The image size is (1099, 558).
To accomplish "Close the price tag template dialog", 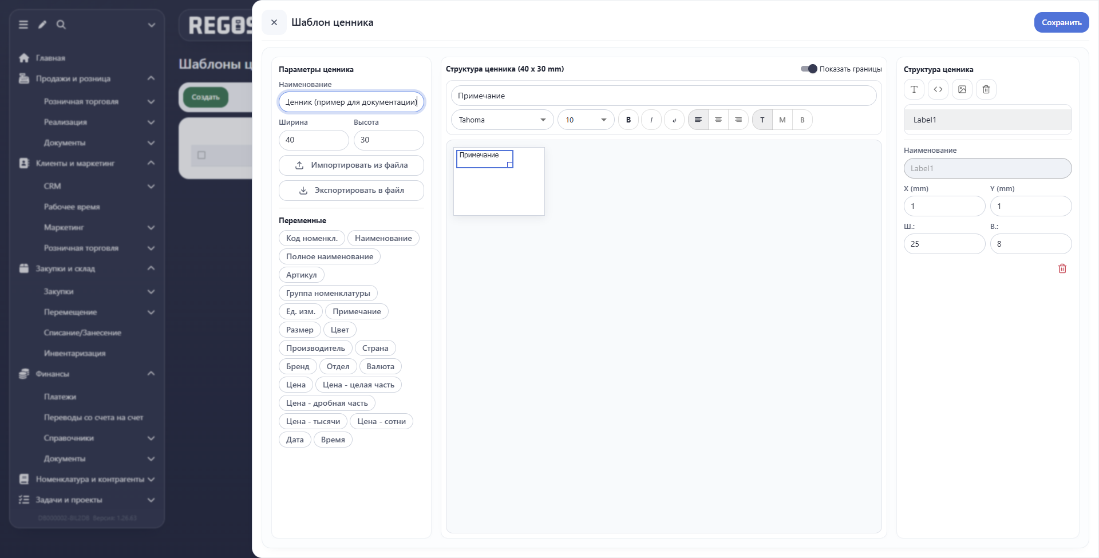I will click(x=274, y=22).
